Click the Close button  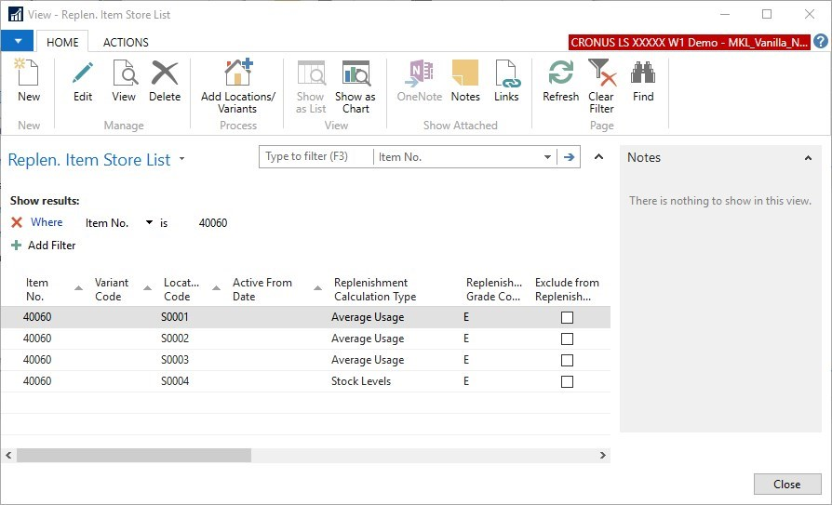(x=786, y=484)
